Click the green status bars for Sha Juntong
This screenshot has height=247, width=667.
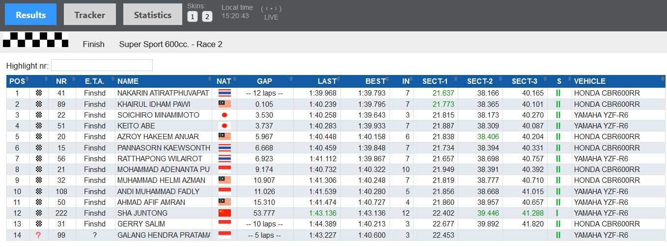(558, 213)
